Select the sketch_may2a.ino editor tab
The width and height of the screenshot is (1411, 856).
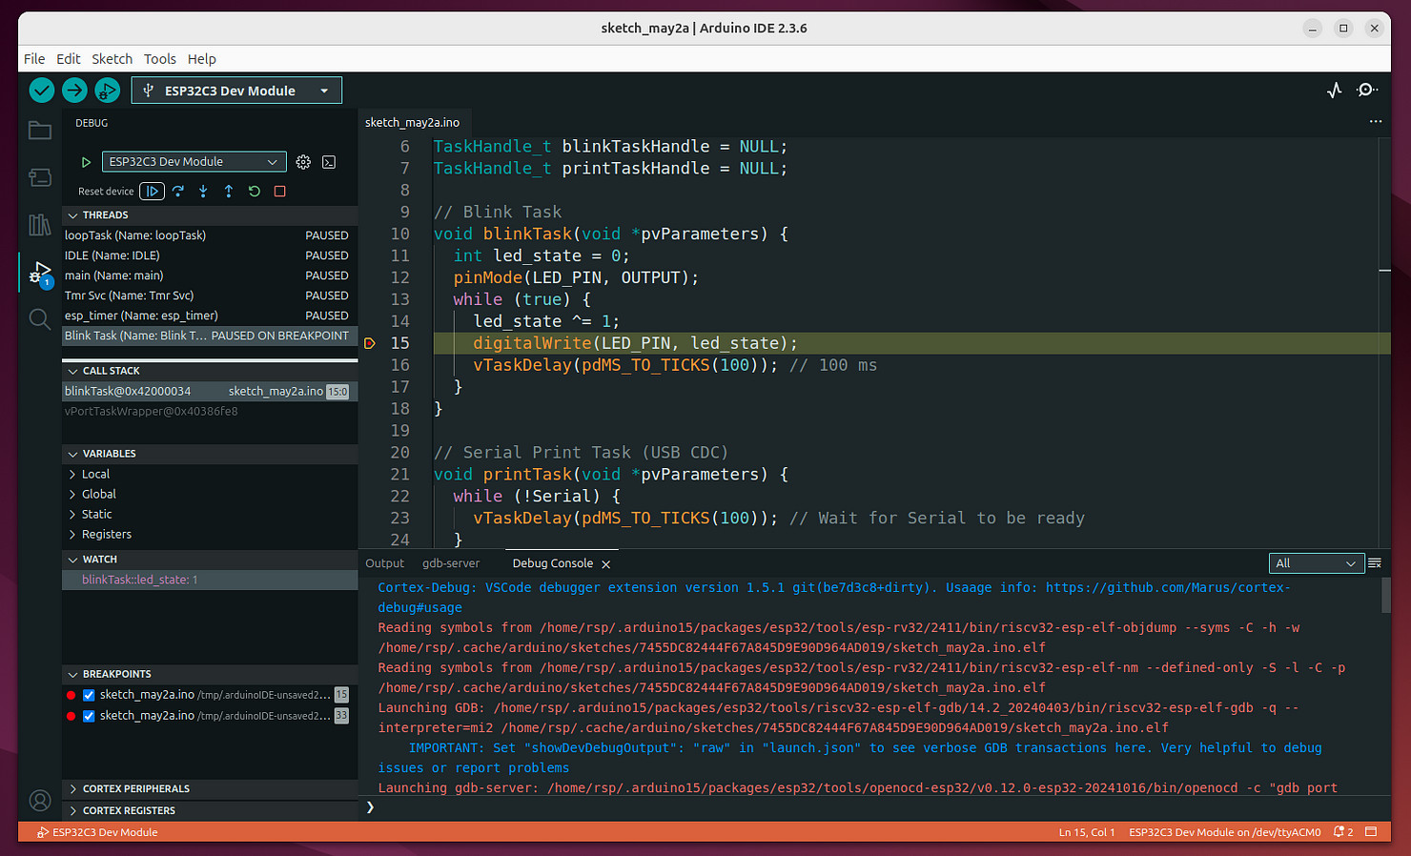click(x=412, y=122)
